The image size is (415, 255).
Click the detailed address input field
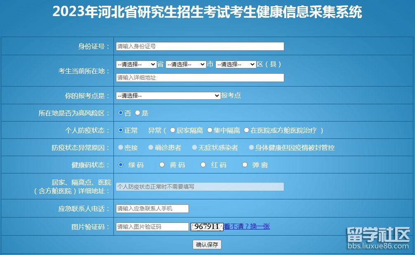[x=200, y=77]
